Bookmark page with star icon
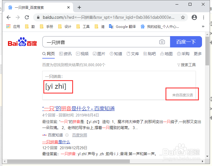The height and width of the screenshot is (166, 212). (x=183, y=17)
